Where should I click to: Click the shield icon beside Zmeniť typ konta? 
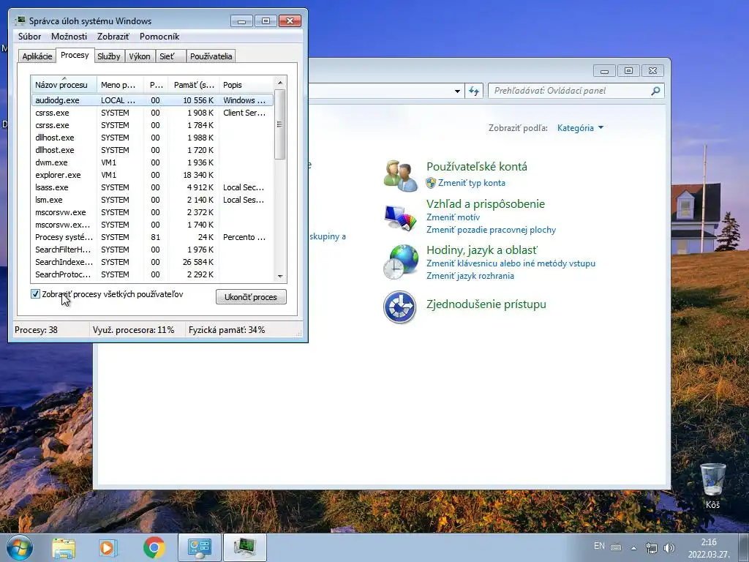click(431, 183)
